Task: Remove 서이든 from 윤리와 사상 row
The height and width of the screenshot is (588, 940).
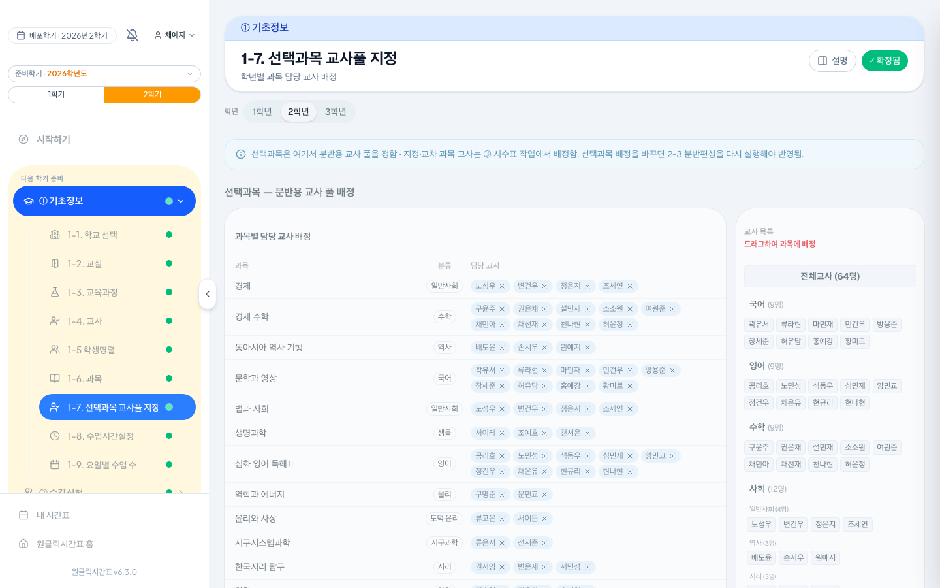Action: point(544,519)
